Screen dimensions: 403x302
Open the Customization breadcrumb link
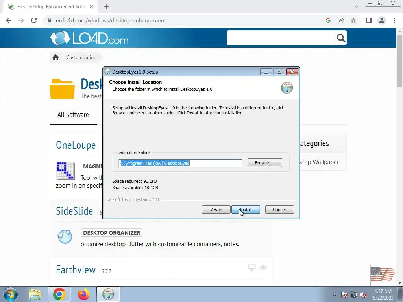81,57
